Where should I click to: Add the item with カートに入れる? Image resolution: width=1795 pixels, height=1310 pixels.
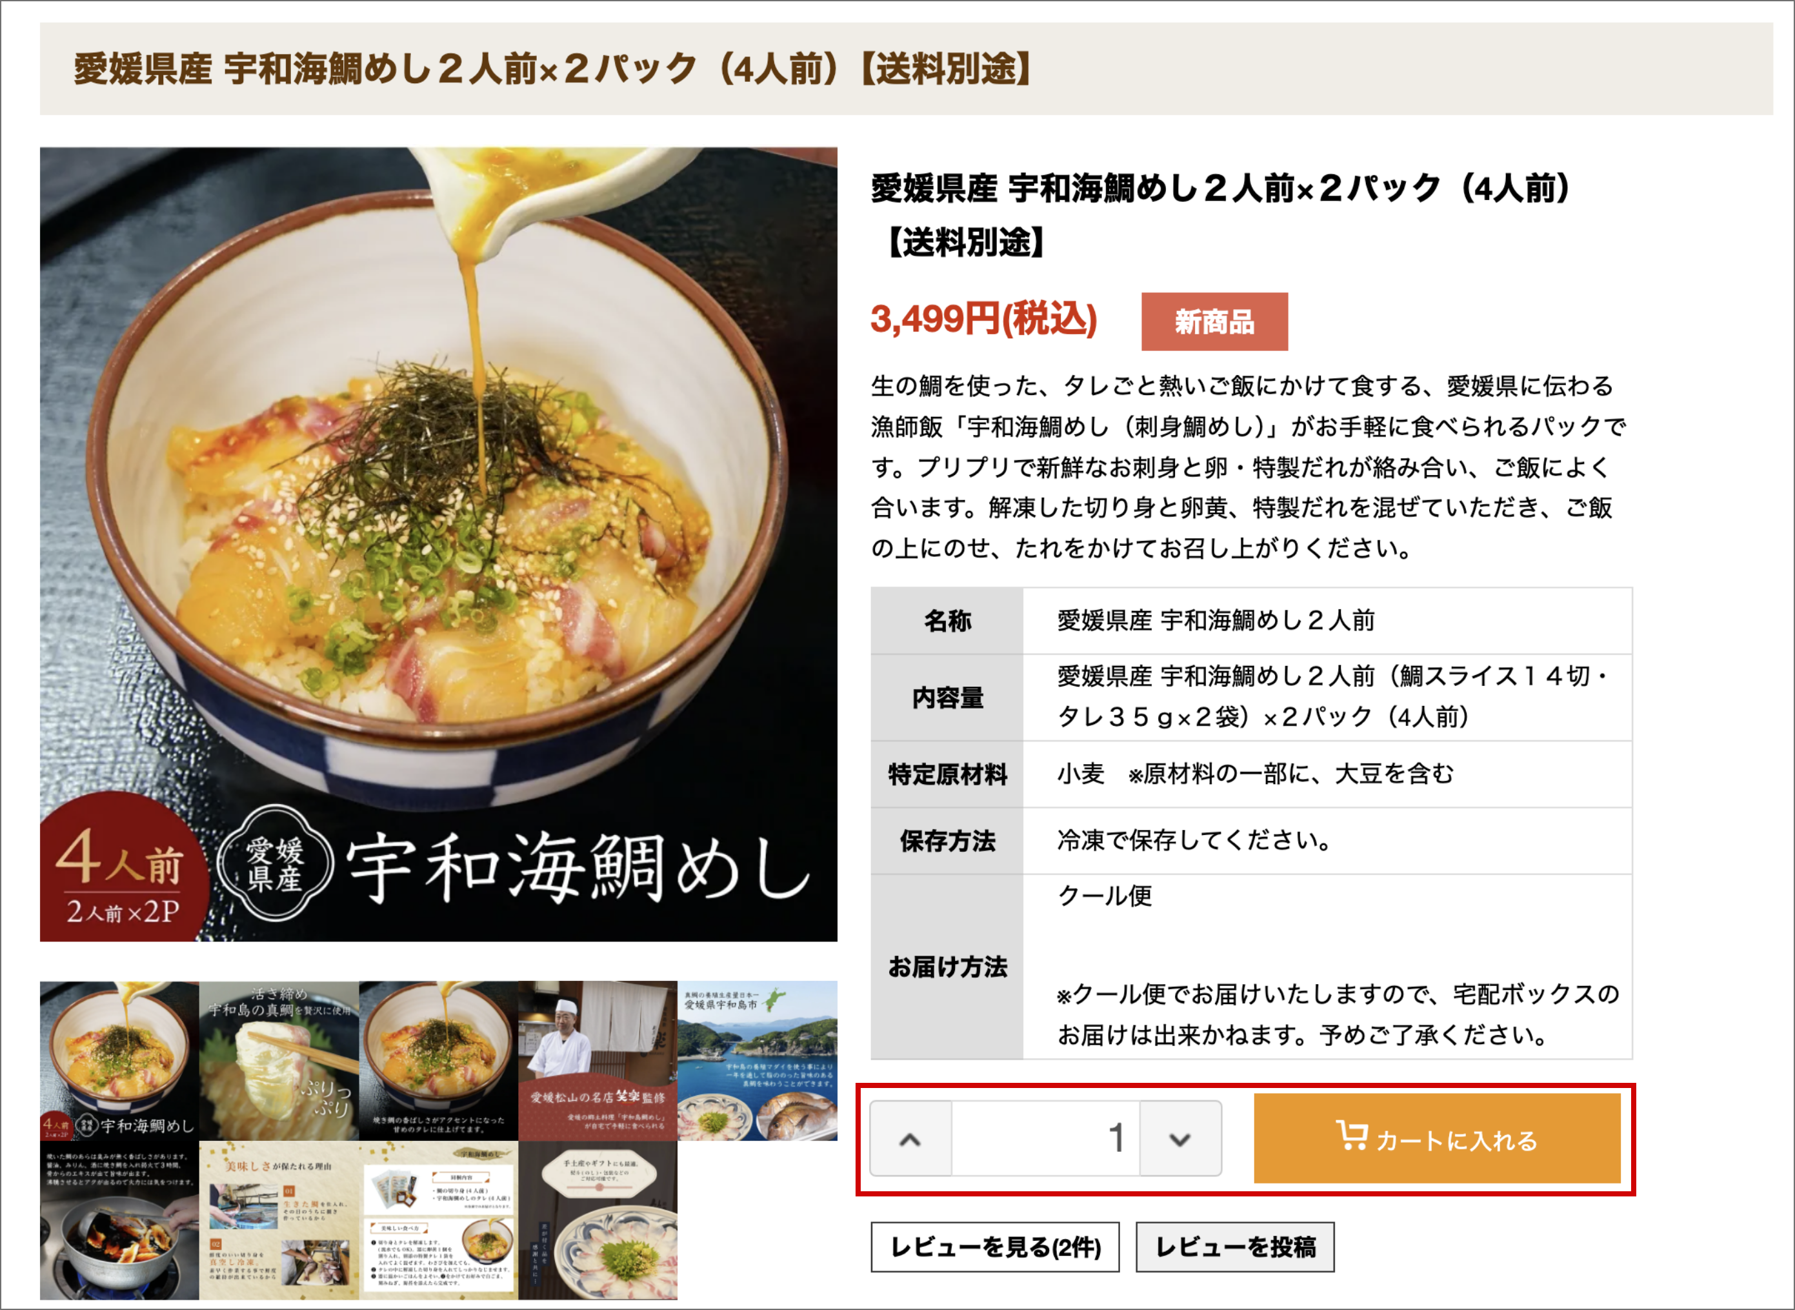(x=1437, y=1139)
